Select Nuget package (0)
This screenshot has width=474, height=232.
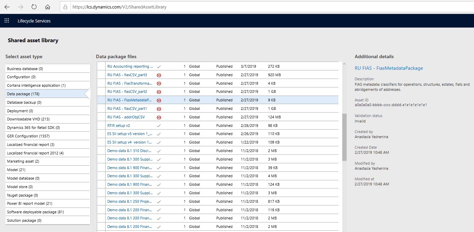pos(48,195)
